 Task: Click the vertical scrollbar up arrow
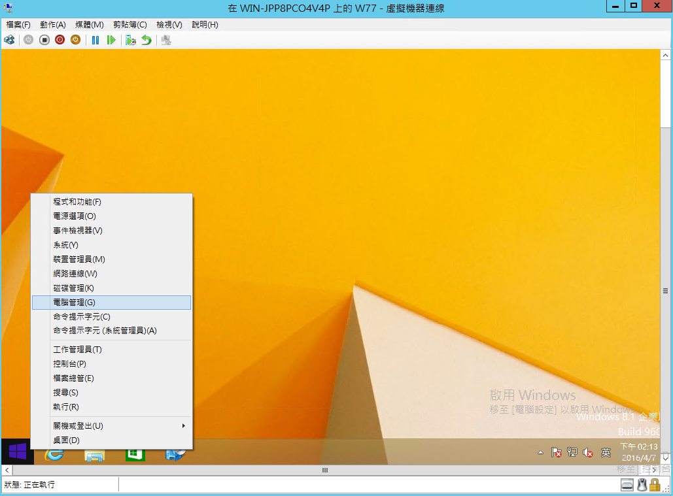coord(665,55)
